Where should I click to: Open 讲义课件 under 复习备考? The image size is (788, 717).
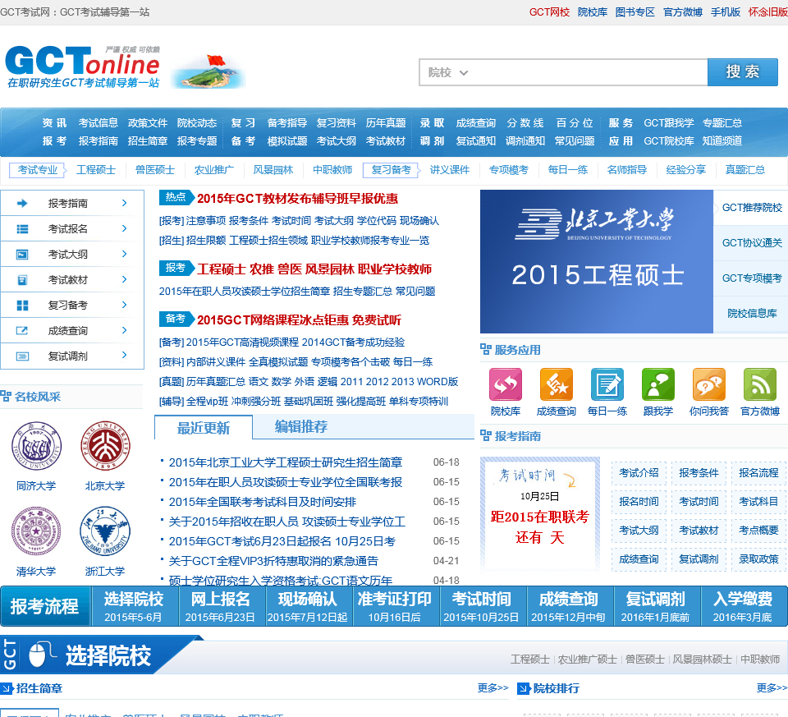449,170
